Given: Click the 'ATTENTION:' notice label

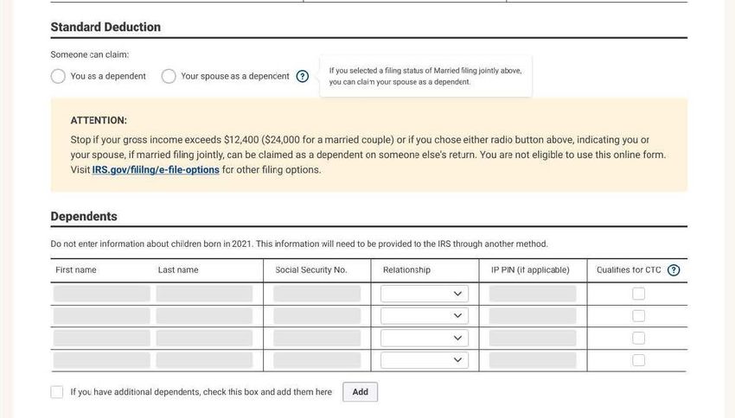Looking at the screenshot, I should 99,120.
